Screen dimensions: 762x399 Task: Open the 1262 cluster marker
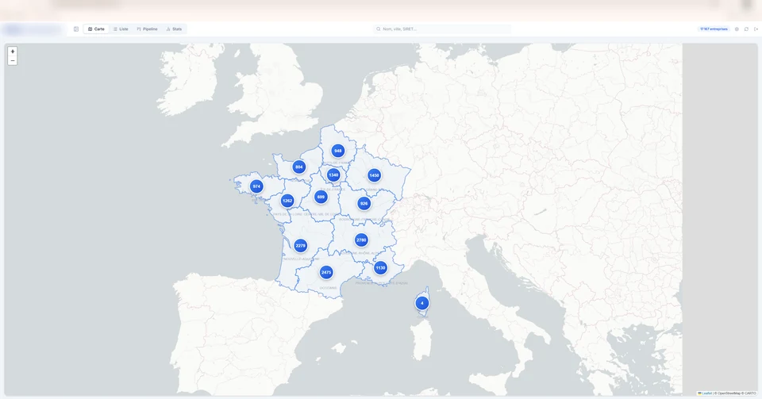tap(287, 201)
